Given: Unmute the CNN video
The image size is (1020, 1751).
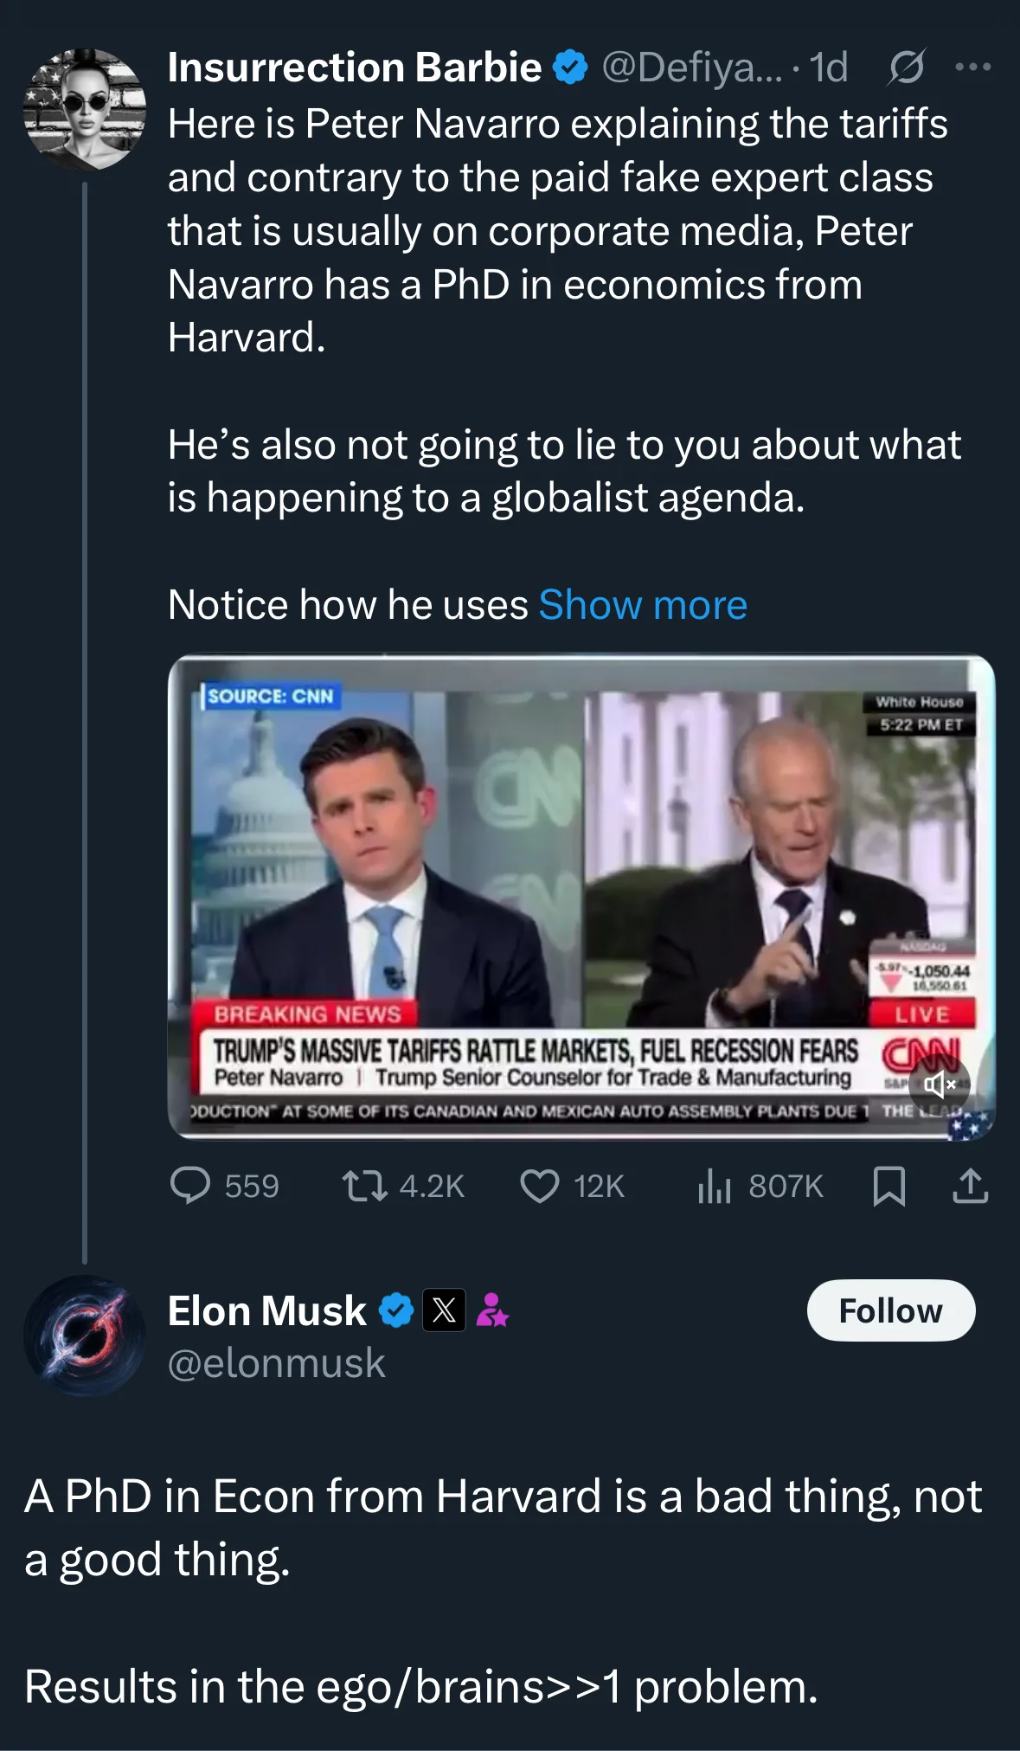Looking at the screenshot, I should click(939, 1084).
